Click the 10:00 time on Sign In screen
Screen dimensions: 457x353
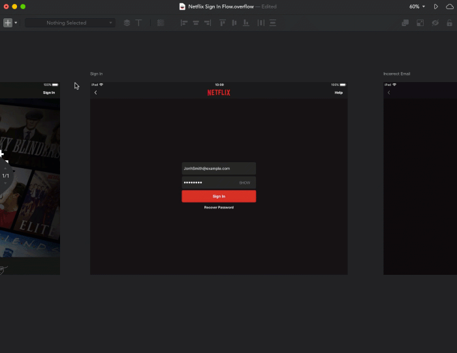pos(219,85)
